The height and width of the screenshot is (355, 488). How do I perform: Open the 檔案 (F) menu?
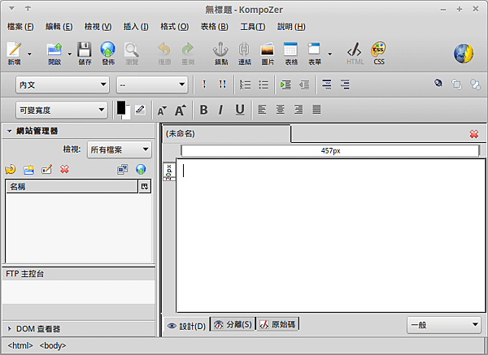click(20, 27)
